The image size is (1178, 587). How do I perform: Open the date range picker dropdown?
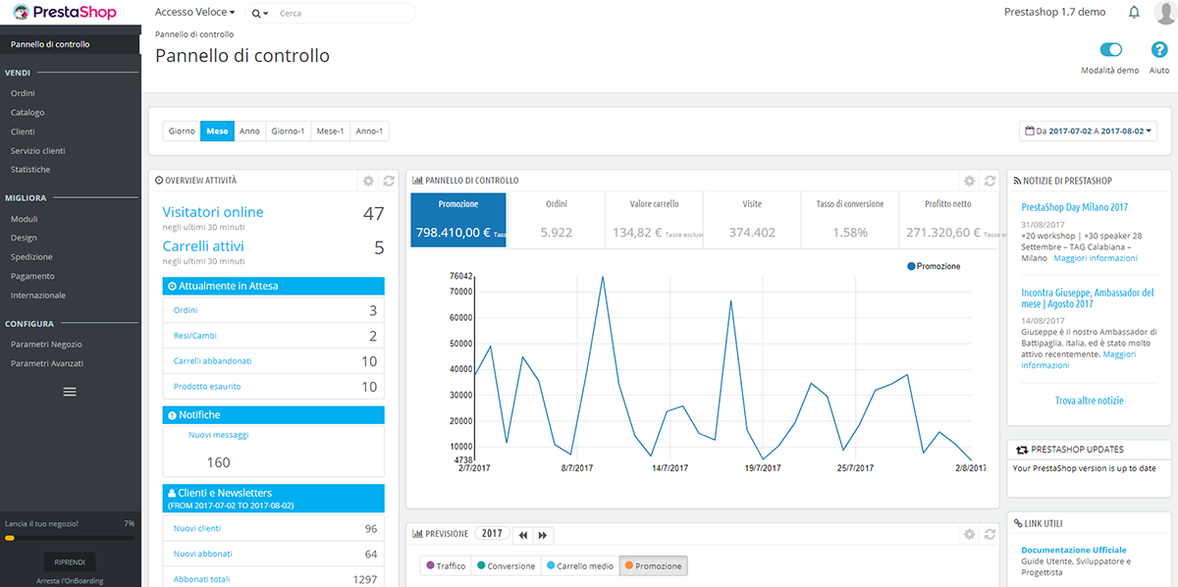tap(1089, 131)
